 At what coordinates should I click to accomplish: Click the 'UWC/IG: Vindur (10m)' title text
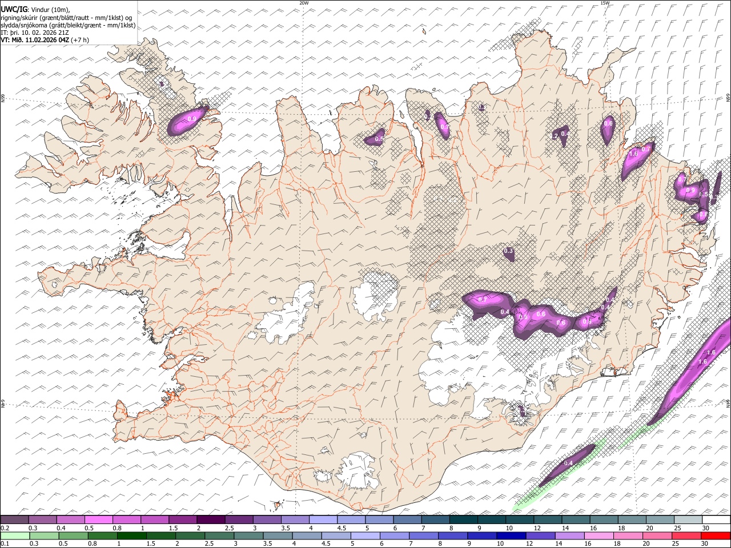point(37,9)
